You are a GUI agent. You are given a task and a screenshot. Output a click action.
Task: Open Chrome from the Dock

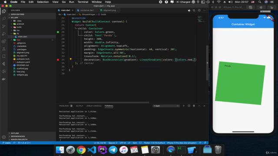[81, 150]
